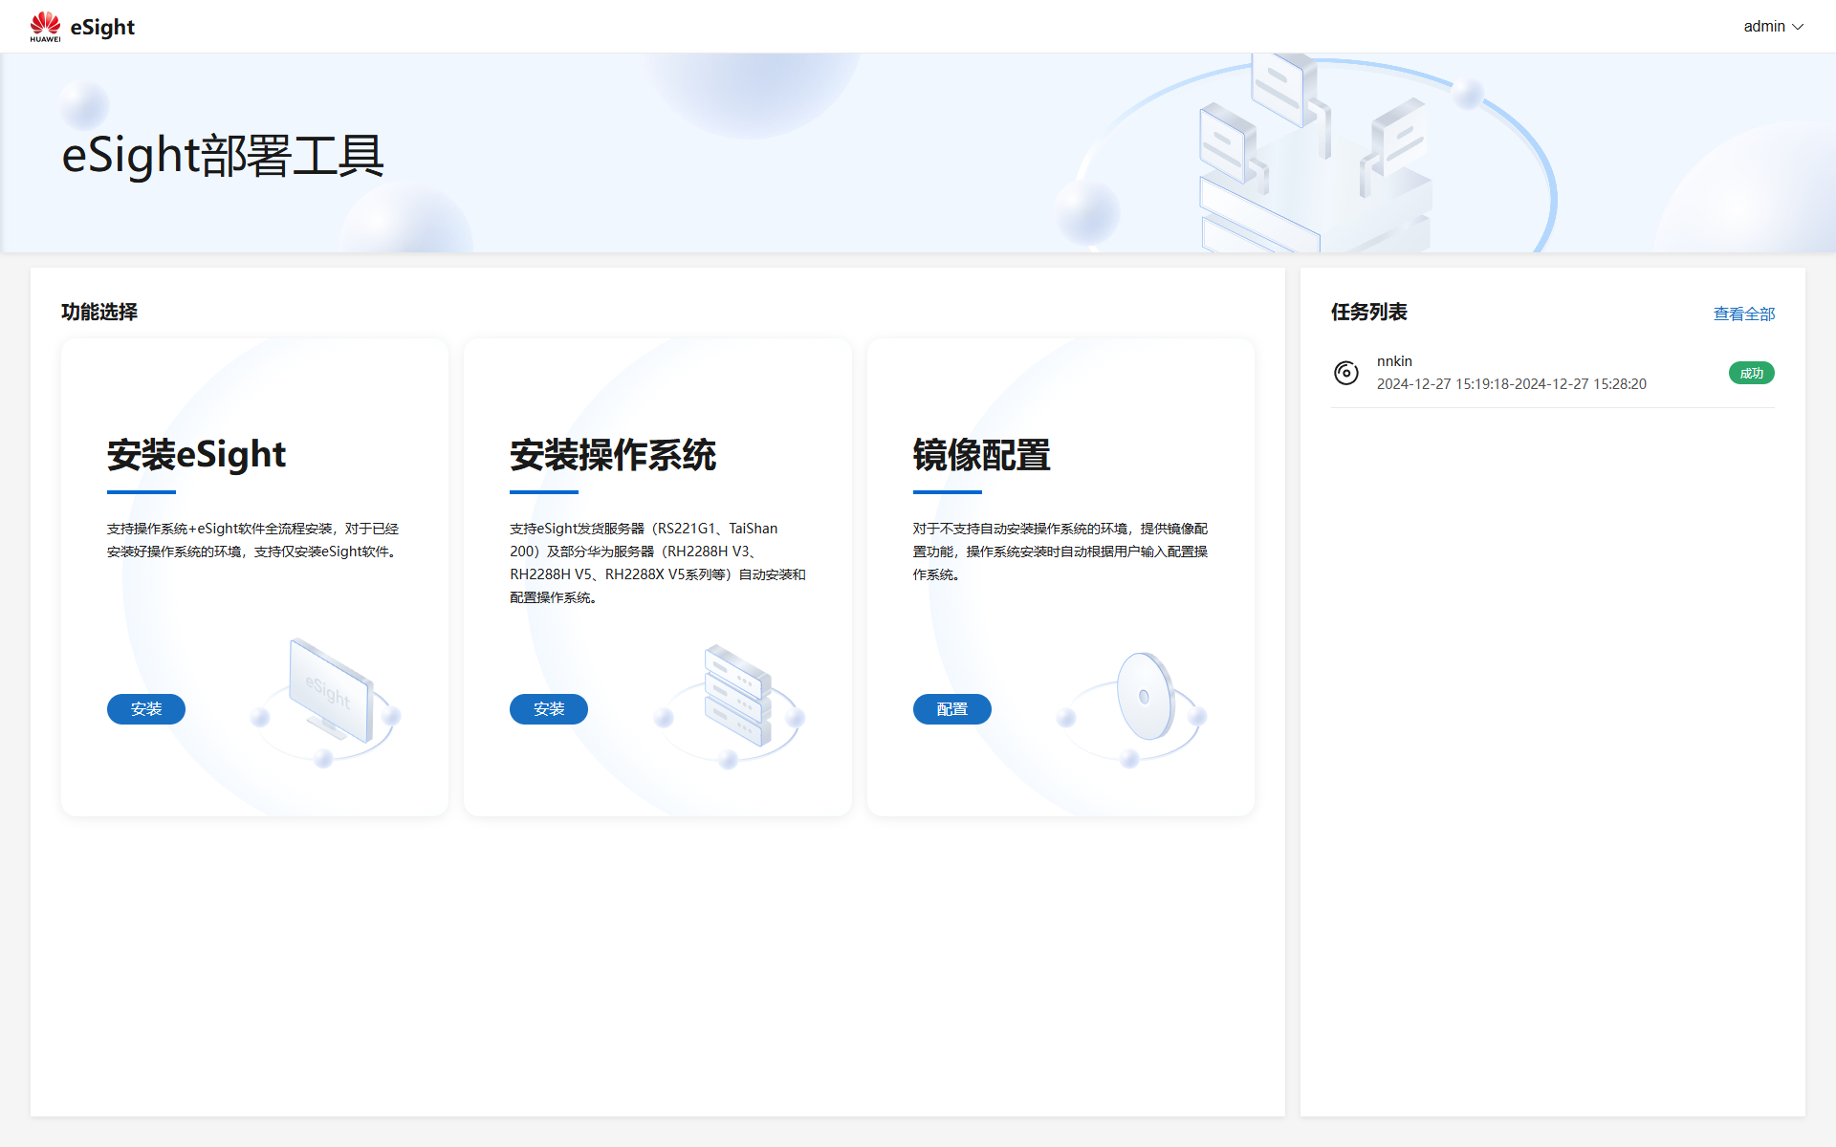Click the 安装 button under 安装eSight
The image size is (1836, 1147).
pyautogui.click(x=145, y=709)
